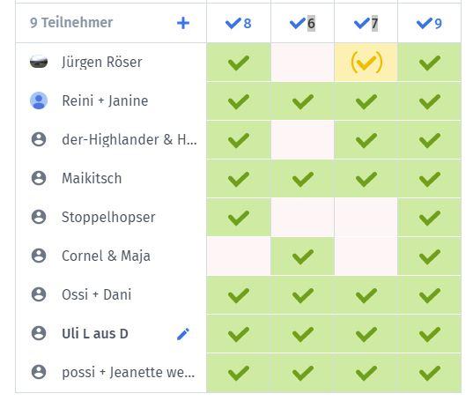Select the column header with 6 votes
This screenshot has height=401, width=473.
303,23
